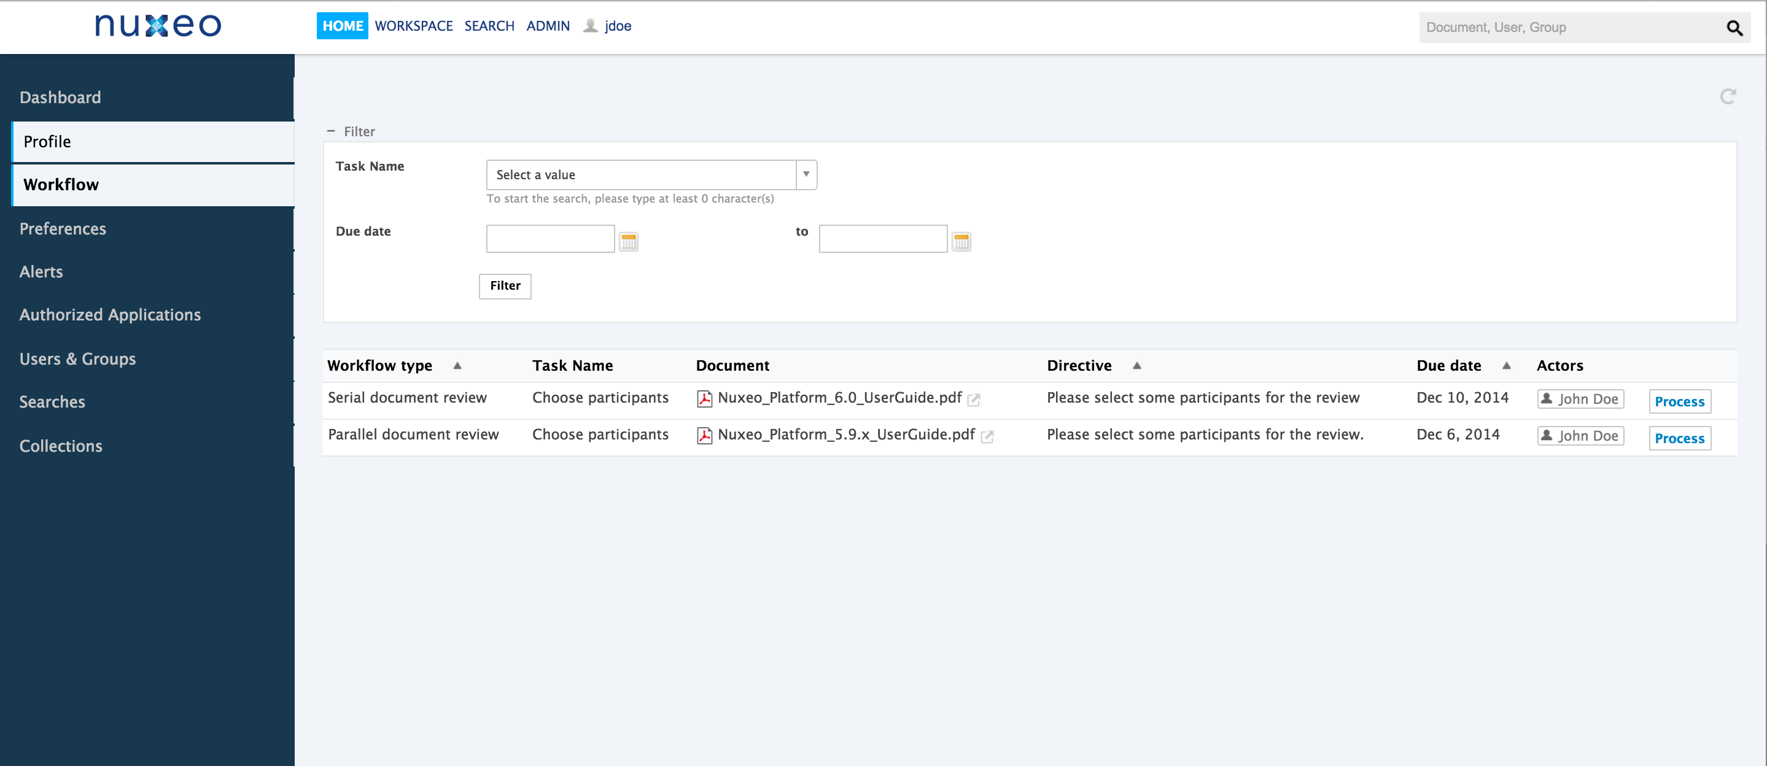Click the directive text in the Serial review row
The height and width of the screenshot is (766, 1767).
click(1203, 398)
